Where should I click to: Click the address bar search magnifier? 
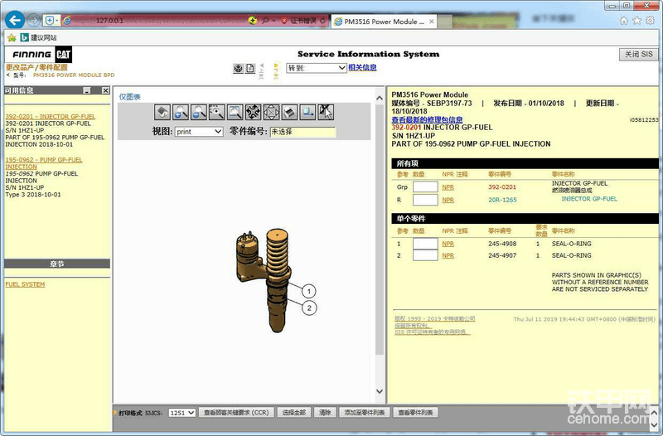click(265, 21)
